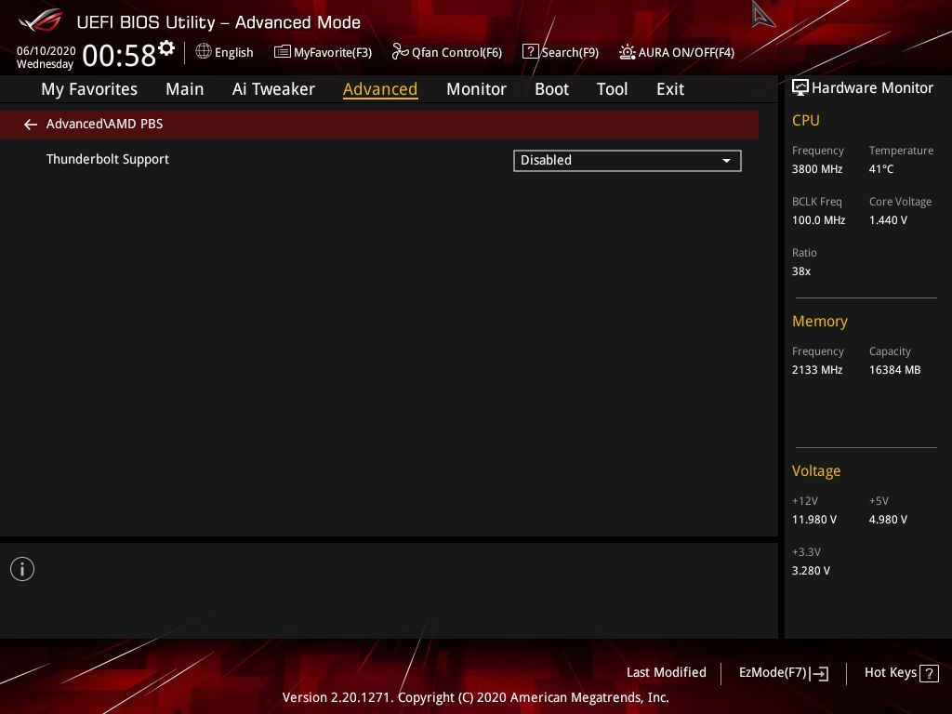Click the ROG logo icon

coord(41,20)
